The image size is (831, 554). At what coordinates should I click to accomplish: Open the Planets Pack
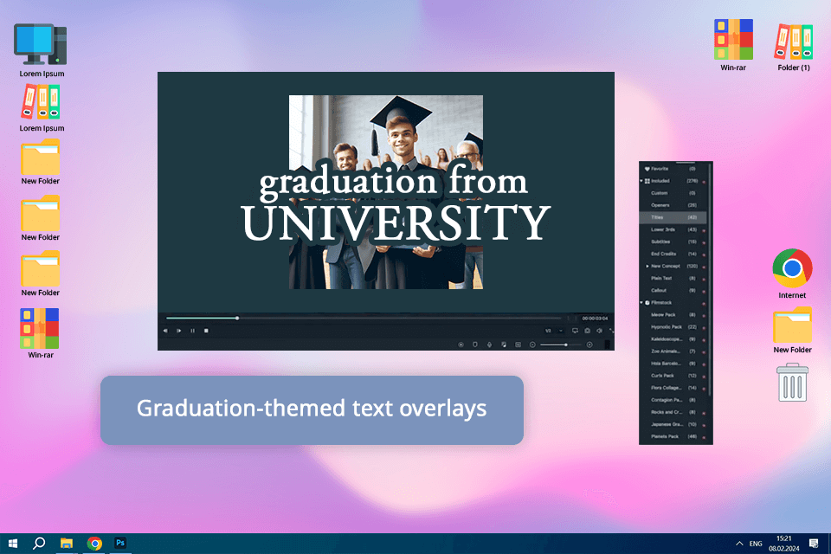tap(673, 437)
